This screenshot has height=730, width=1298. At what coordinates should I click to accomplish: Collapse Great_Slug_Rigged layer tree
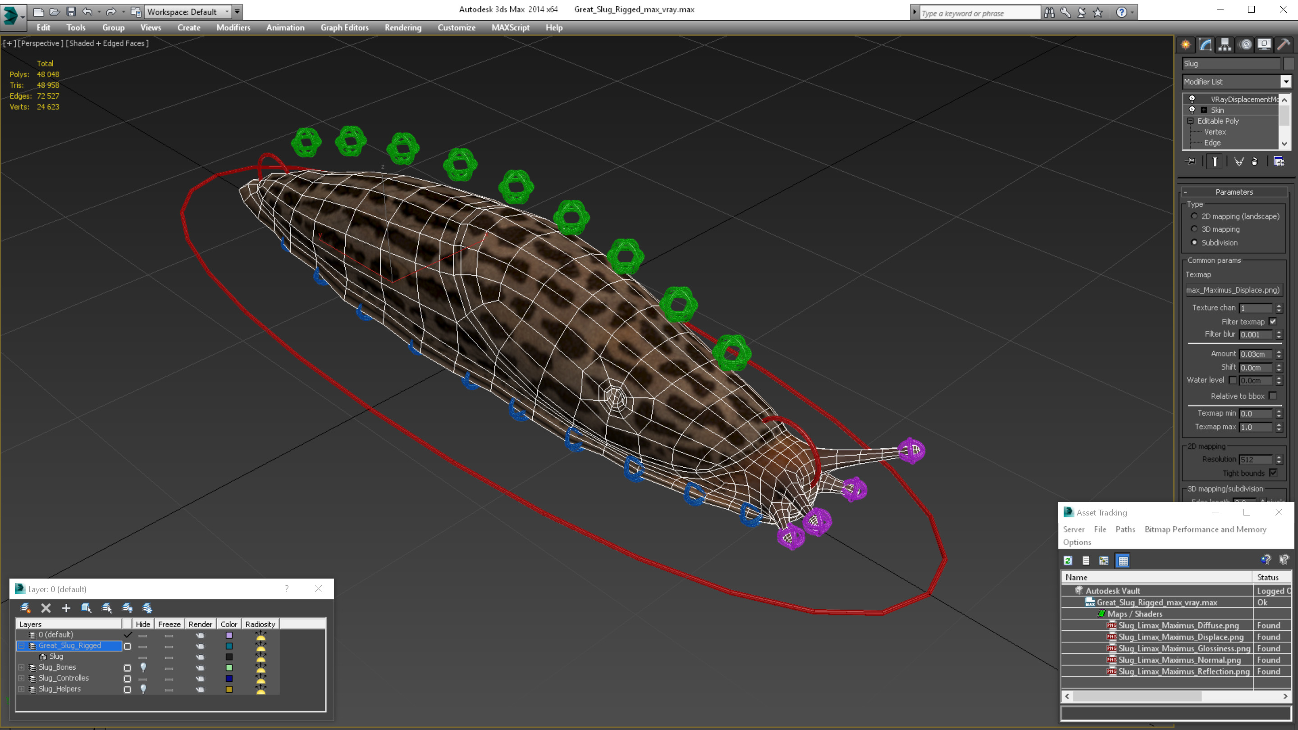tap(22, 645)
